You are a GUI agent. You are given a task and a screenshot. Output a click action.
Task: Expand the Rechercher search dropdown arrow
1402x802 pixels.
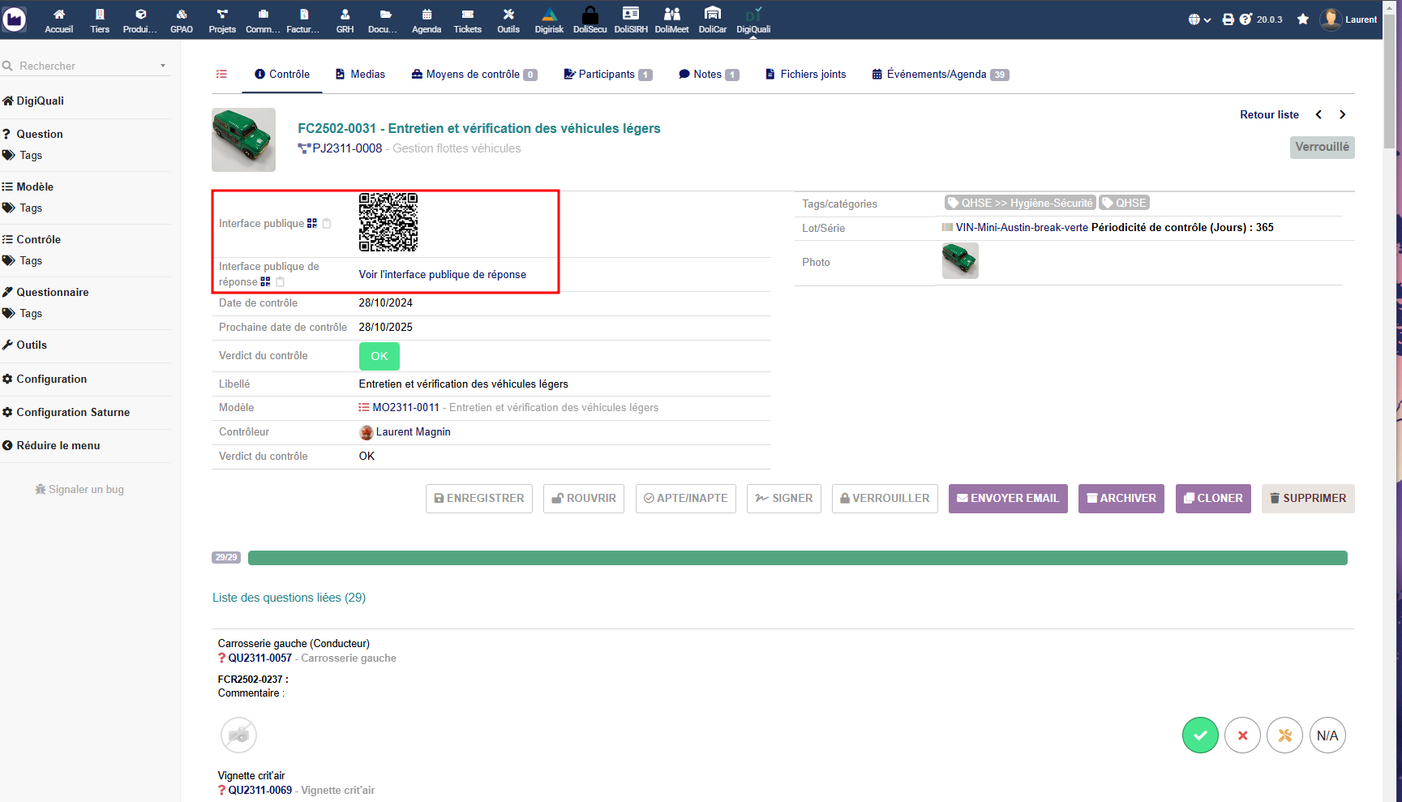pyautogui.click(x=163, y=66)
